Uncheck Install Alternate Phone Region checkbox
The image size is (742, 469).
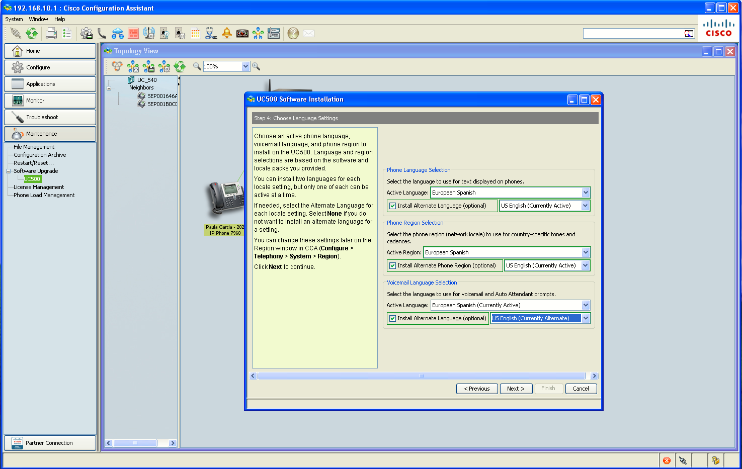[x=392, y=265]
